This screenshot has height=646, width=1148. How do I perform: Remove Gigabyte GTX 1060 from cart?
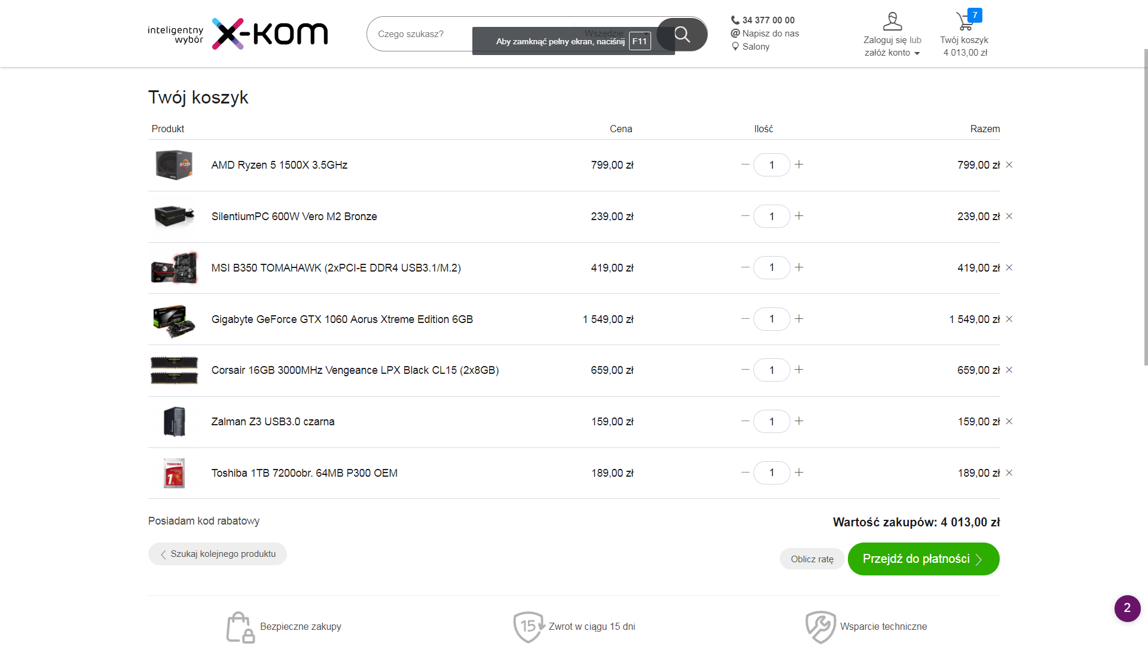(x=1009, y=319)
